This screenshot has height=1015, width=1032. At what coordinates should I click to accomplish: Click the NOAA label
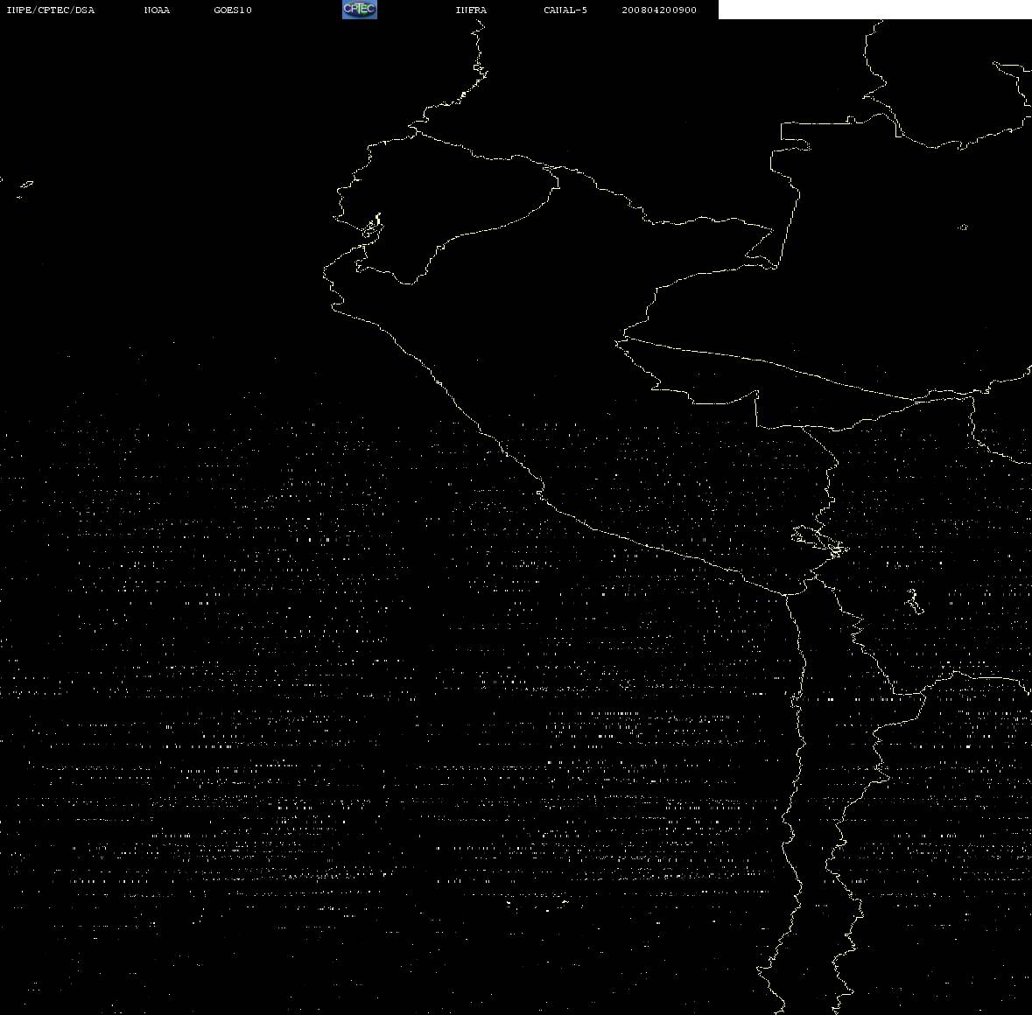157,10
